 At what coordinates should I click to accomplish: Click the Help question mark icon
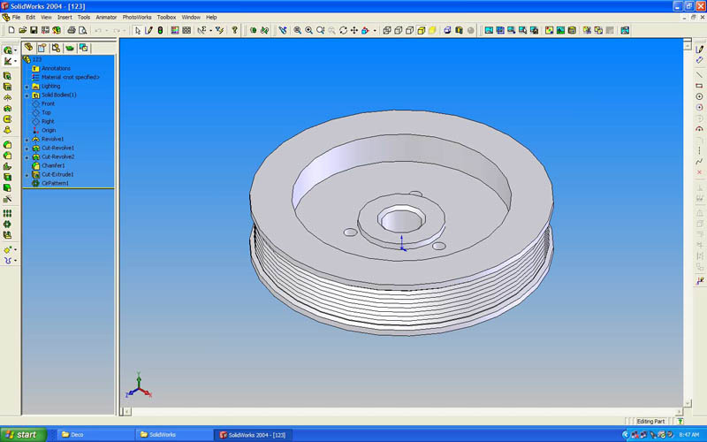click(x=234, y=30)
